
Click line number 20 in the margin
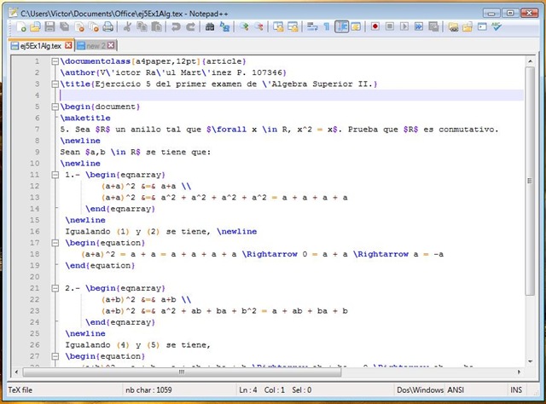[x=34, y=277]
